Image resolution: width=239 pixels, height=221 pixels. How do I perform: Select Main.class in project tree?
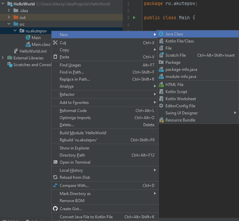pyautogui.click(x=41, y=45)
